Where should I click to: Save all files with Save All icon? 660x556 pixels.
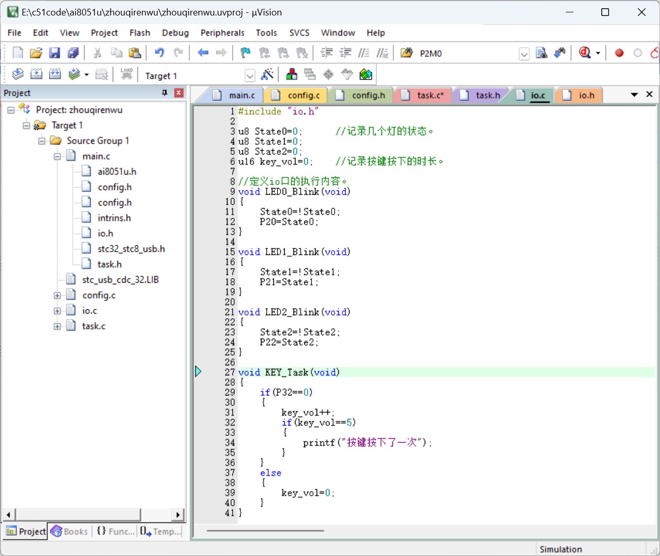point(73,53)
